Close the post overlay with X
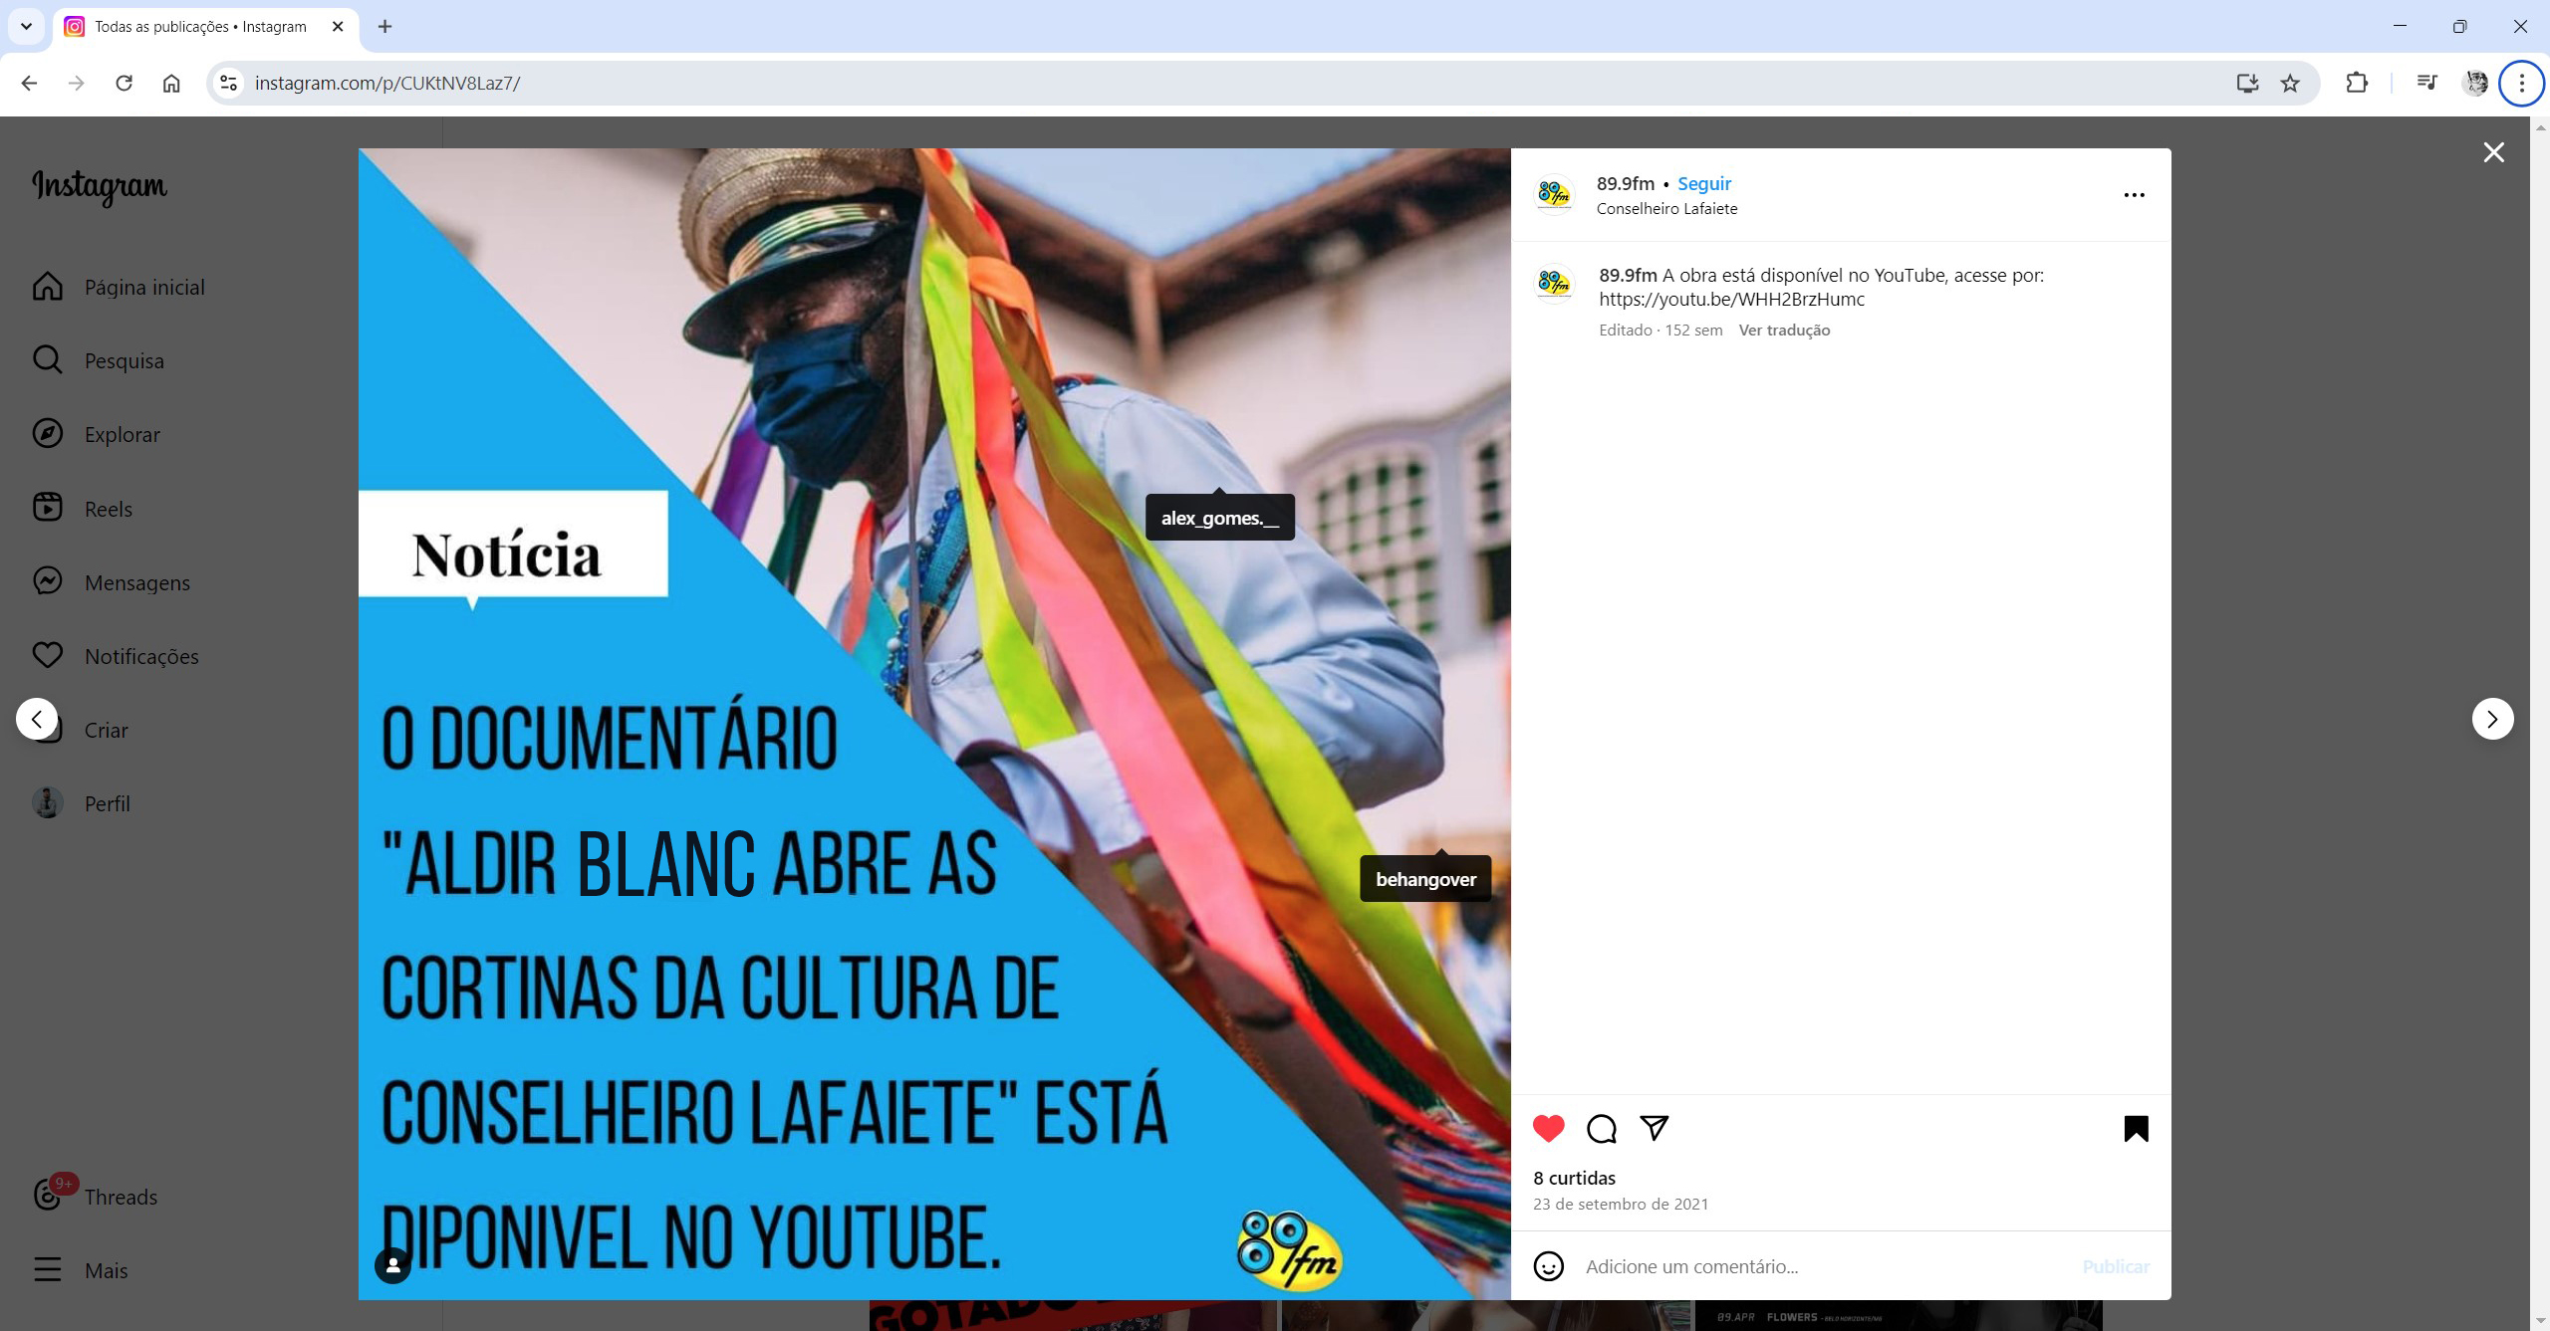The image size is (2550, 1331). tap(2493, 152)
